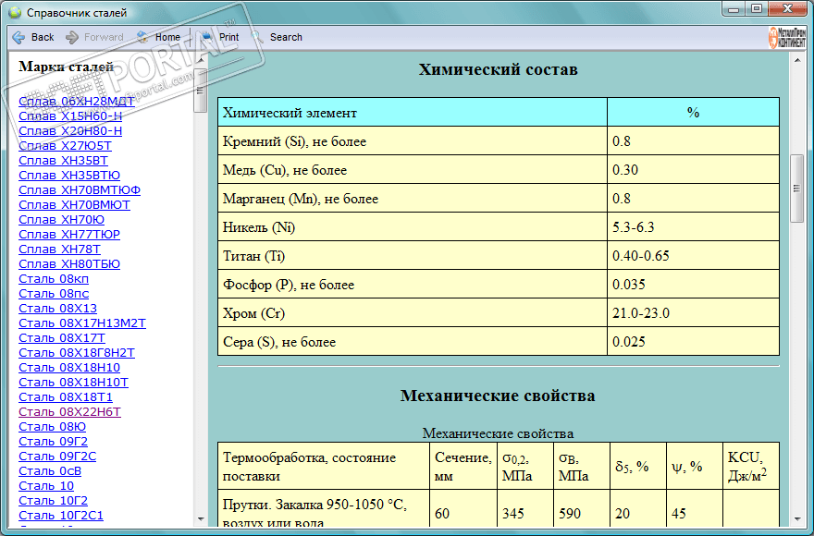The image size is (814, 536).
Task: Click the Home label in the toolbar
Action: tap(167, 37)
